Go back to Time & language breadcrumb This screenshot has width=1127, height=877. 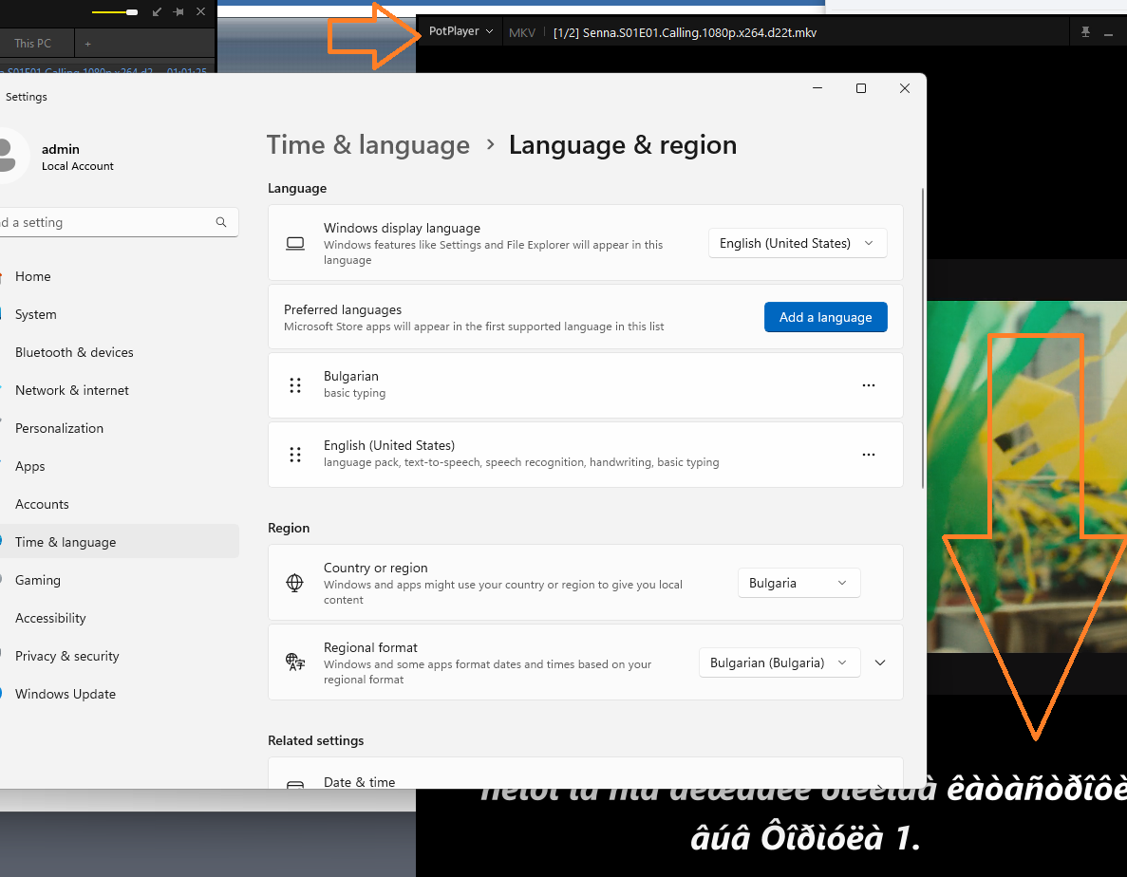368,145
